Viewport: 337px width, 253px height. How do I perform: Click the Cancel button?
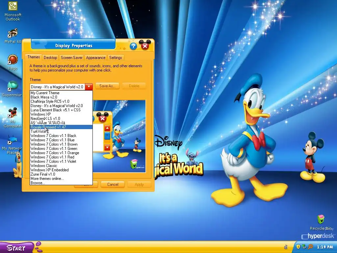(x=113, y=184)
